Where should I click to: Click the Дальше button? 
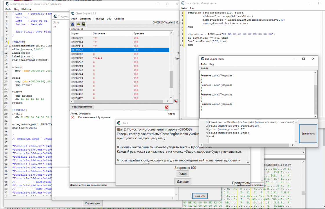pos(183,181)
